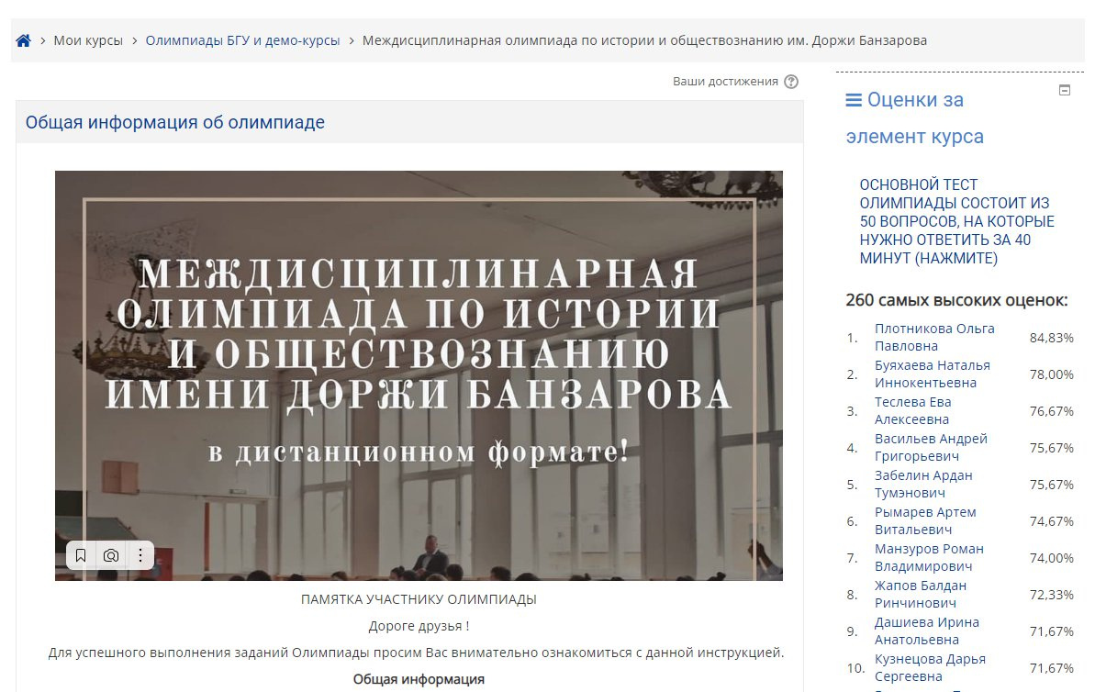Collapse the Оценки за элемент курса block

click(x=1065, y=90)
